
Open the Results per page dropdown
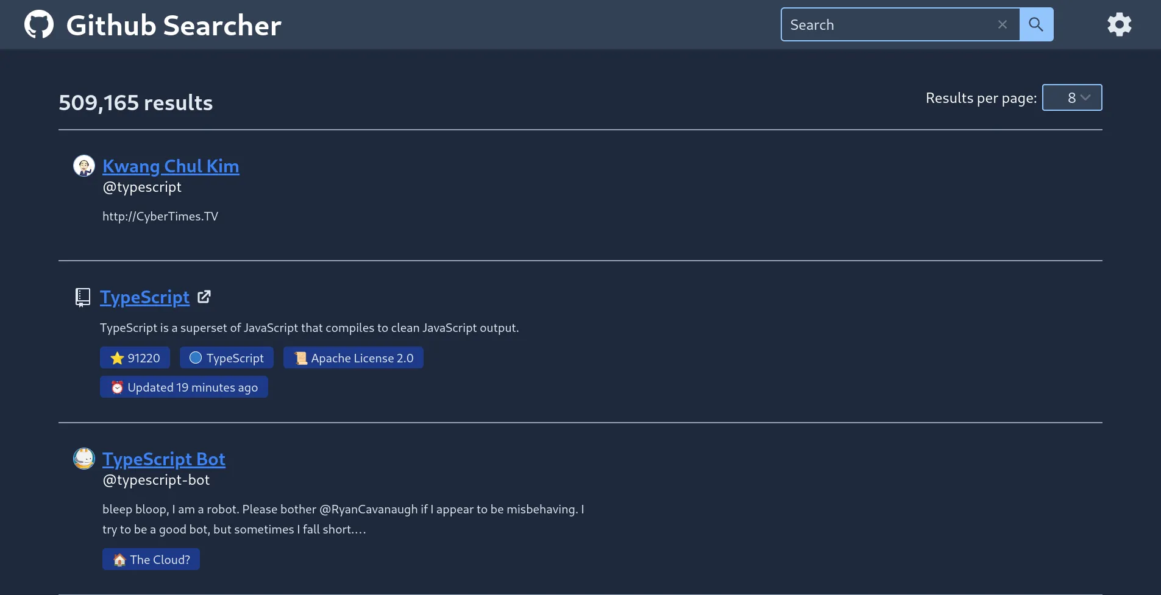(1072, 97)
